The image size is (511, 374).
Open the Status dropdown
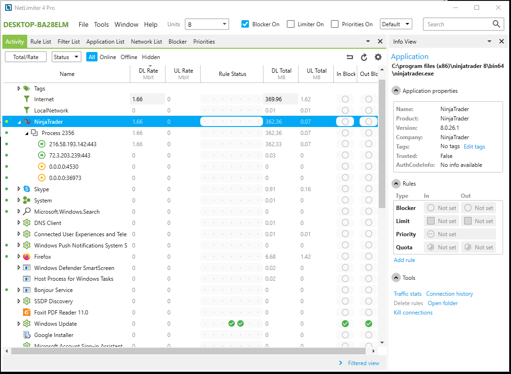[67, 57]
